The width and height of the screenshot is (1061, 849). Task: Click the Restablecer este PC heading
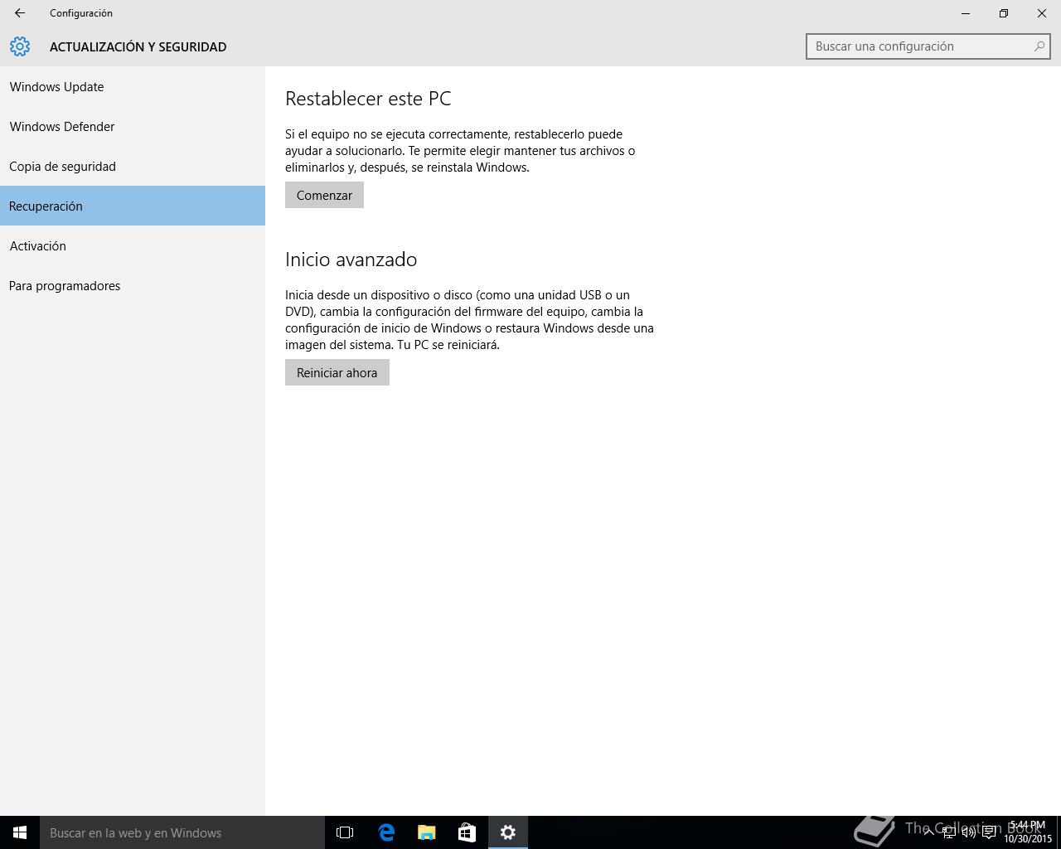(368, 99)
